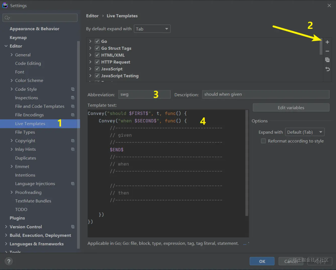Uncheck the HTTP Request template group
The height and width of the screenshot is (270, 336).
pos(97,62)
